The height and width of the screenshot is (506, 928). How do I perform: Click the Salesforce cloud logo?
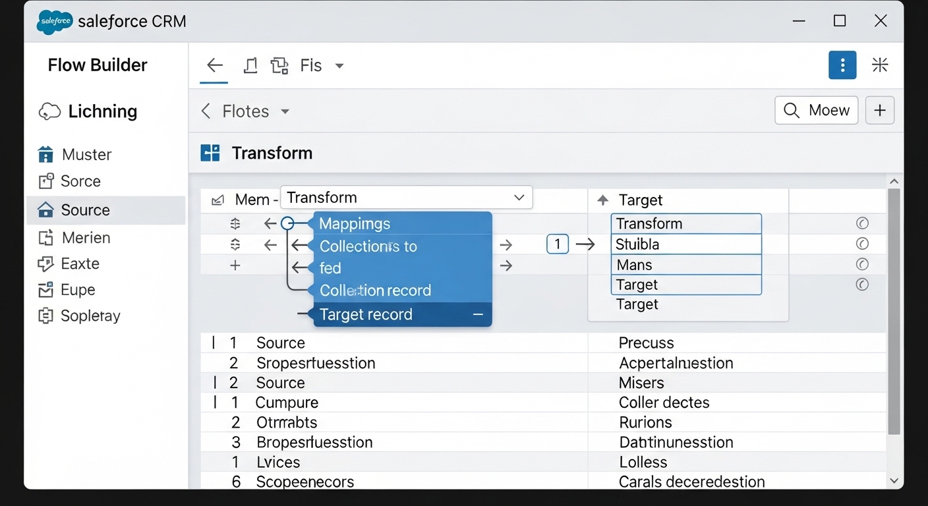coord(55,22)
